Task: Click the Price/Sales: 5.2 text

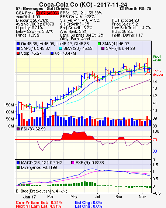Action: (x=125, y=24)
